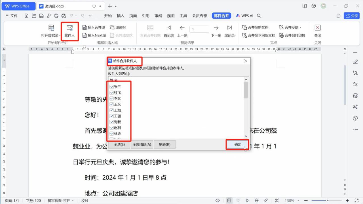
Task: Toggle the eye protection mode icon in status bar
Action: 218,201
